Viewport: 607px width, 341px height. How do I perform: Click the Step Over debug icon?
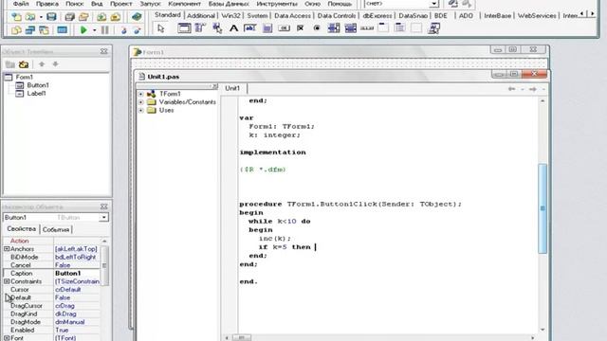(x=137, y=30)
